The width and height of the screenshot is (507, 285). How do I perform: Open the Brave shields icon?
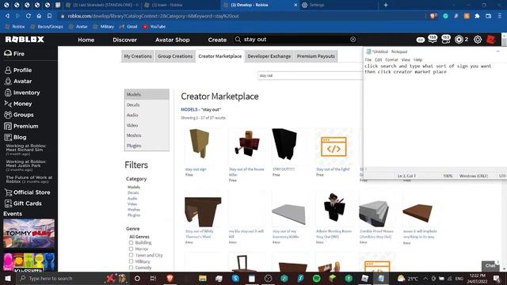[x=433, y=16]
